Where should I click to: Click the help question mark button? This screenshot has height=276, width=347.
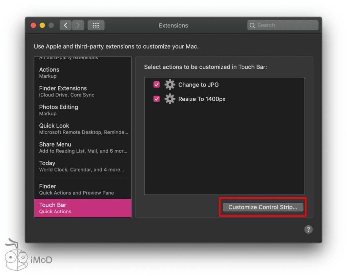click(x=308, y=230)
